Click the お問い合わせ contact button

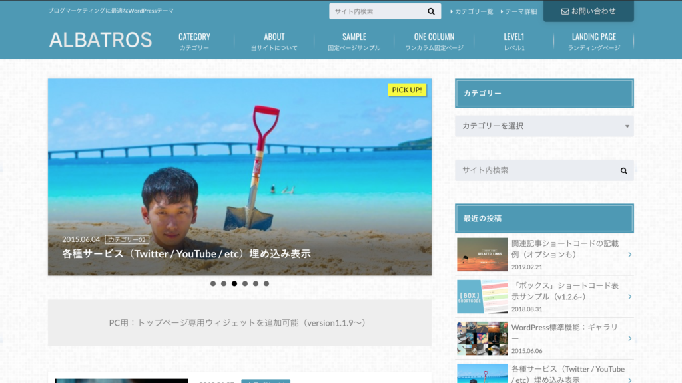tap(589, 11)
